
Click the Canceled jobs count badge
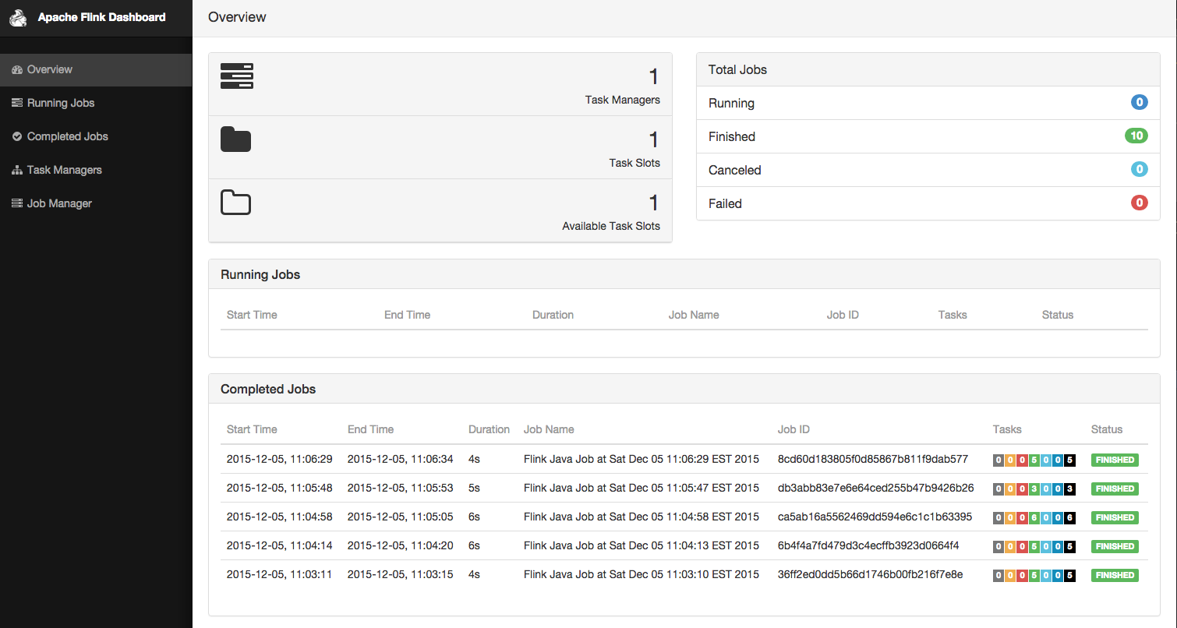tap(1139, 169)
